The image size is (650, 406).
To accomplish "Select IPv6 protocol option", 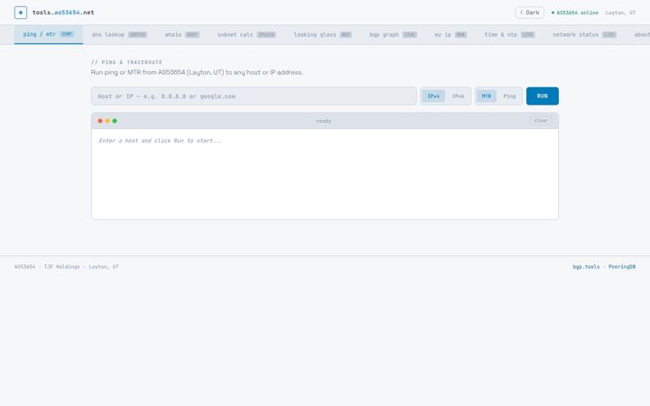I will [458, 97].
